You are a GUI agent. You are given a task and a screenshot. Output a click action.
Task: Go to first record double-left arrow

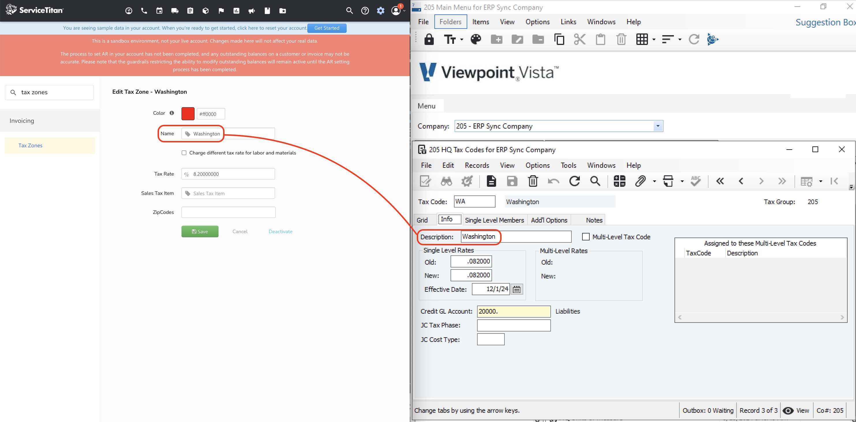pyautogui.click(x=720, y=181)
